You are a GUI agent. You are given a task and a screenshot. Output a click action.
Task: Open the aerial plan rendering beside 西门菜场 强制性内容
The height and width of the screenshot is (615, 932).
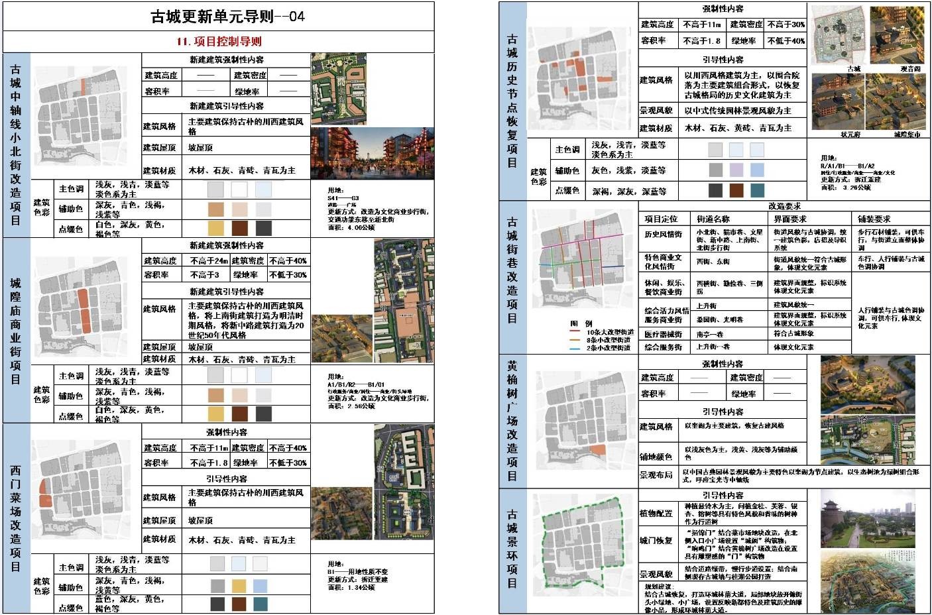pos(404,482)
